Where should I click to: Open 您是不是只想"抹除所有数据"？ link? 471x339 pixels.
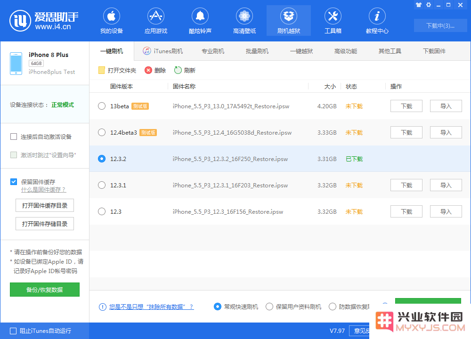tap(151, 307)
